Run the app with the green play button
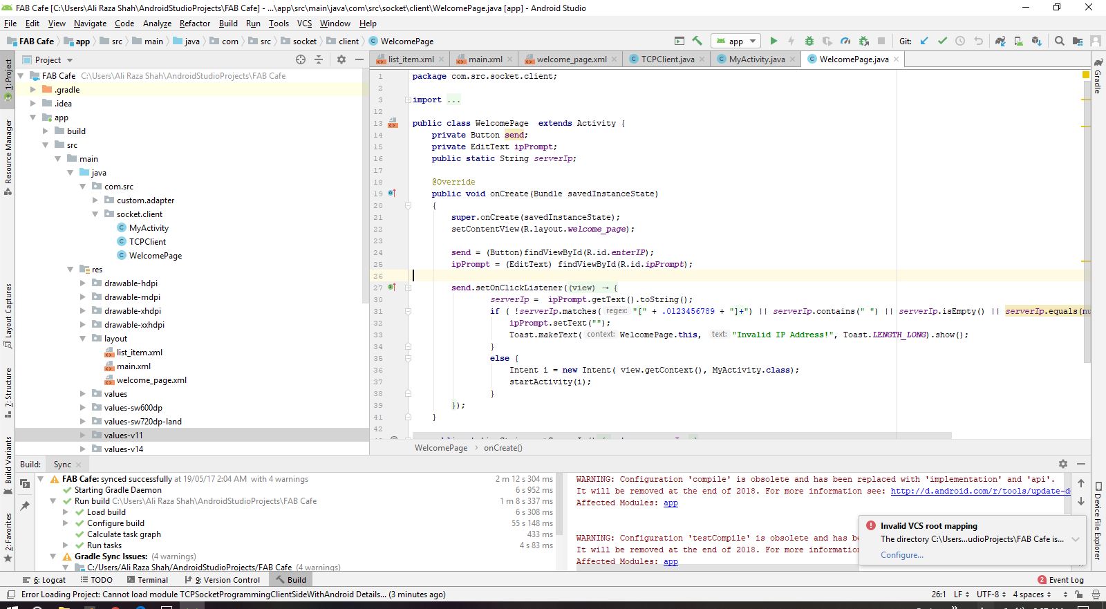Viewport: 1106px width, 609px height. [x=774, y=41]
